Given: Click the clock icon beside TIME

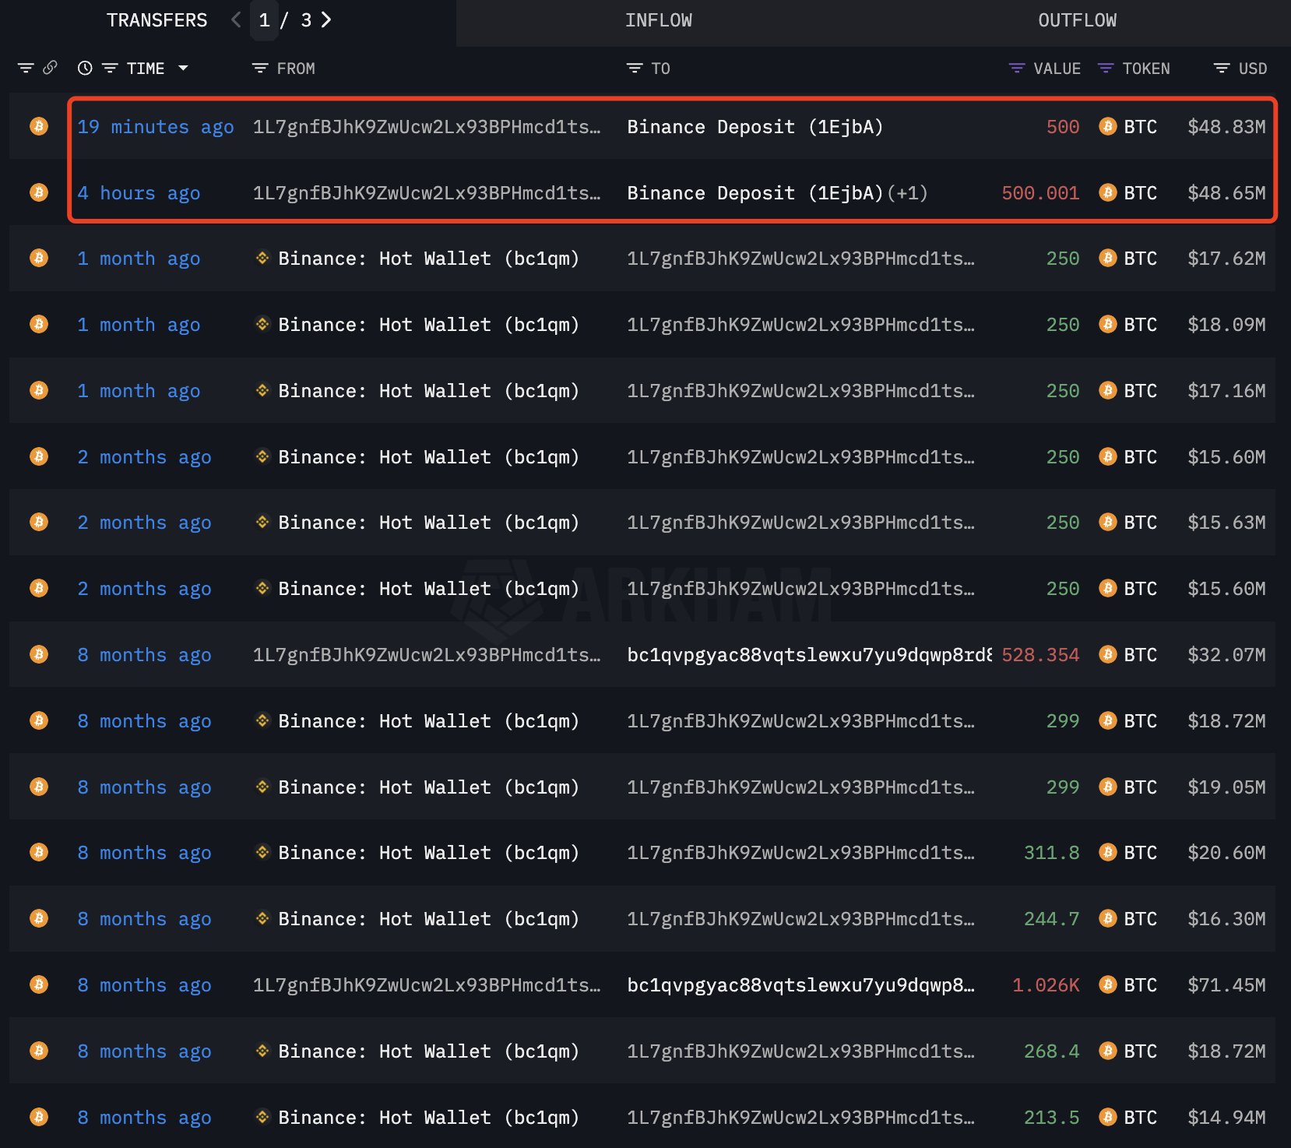Looking at the screenshot, I should click(x=85, y=69).
